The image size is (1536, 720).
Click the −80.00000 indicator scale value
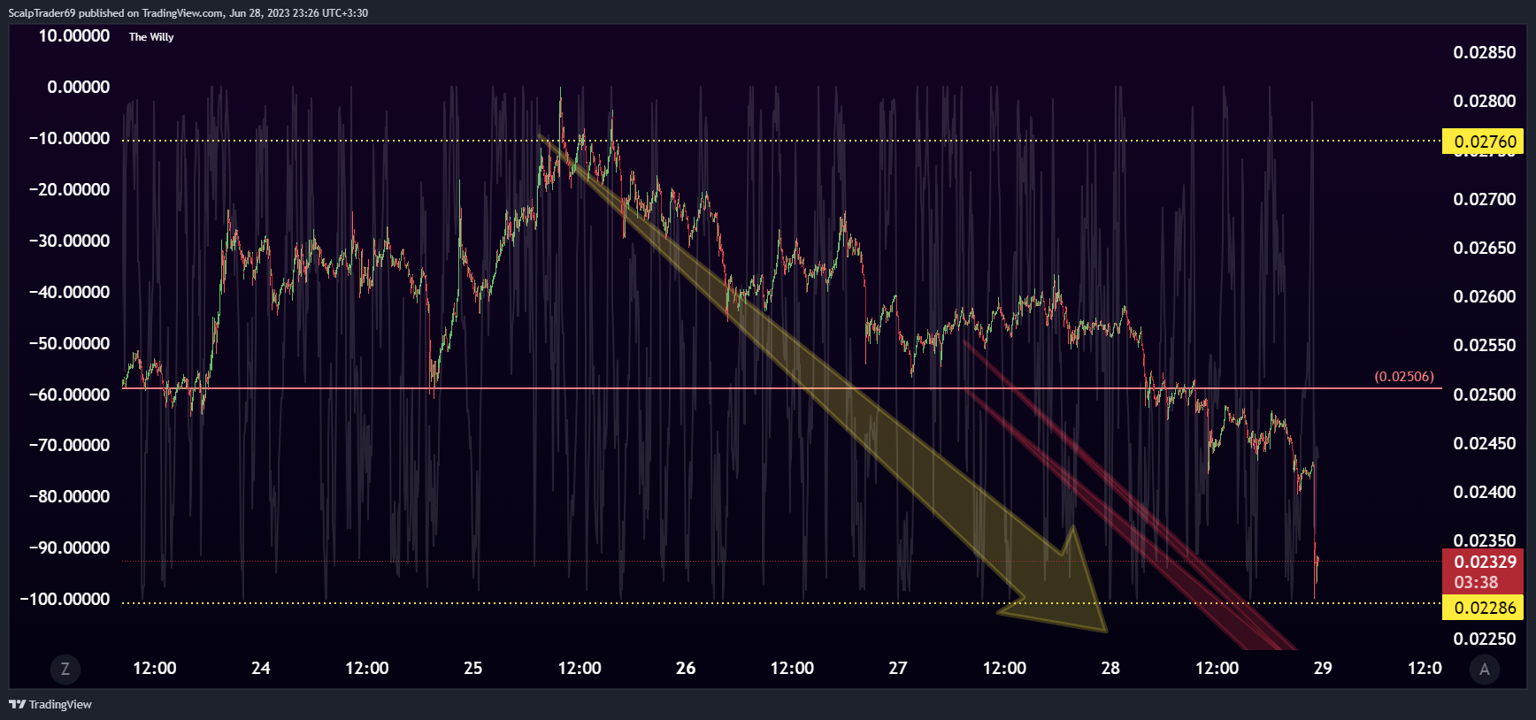[69, 496]
